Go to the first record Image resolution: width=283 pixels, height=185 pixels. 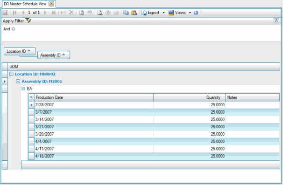click(15, 13)
